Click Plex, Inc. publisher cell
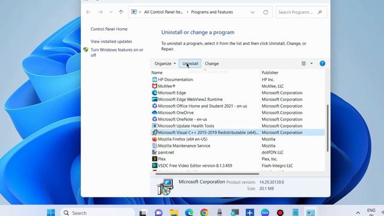384x216 pixels. pyautogui.click(x=269, y=159)
